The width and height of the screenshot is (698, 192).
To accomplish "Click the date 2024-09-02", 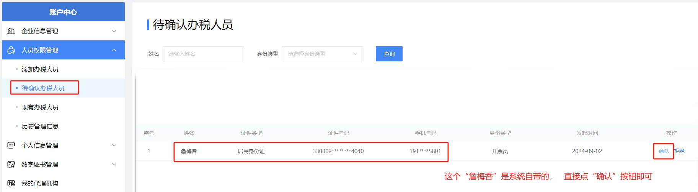I will tap(587, 151).
